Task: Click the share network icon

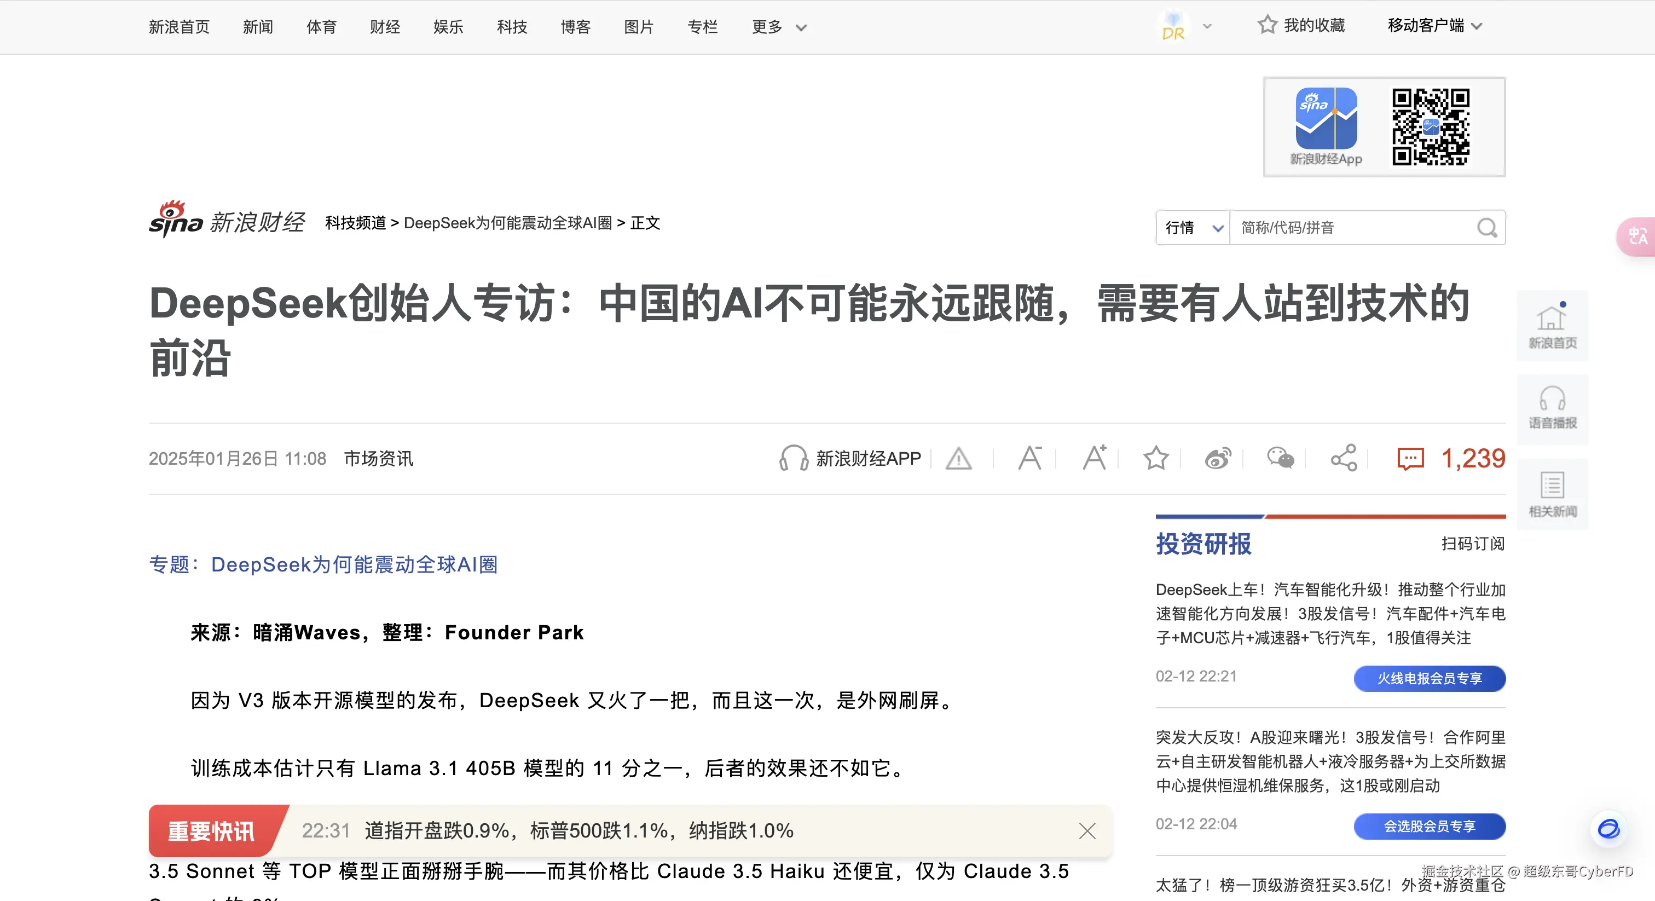Action: pos(1344,458)
